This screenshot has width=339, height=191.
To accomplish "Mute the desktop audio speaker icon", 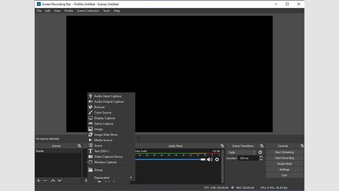I will click(x=209, y=160).
